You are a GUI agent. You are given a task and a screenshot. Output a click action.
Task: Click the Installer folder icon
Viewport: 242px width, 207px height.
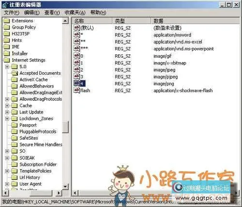(x=7, y=53)
